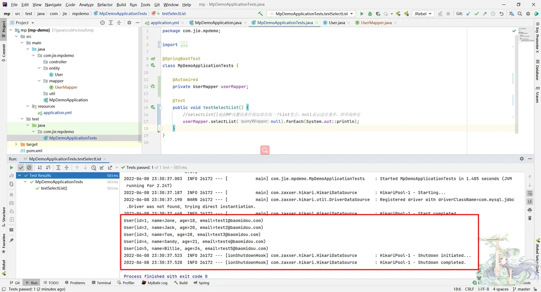
Task: Switch to the application.yml editor tab
Action: [x=165, y=23]
